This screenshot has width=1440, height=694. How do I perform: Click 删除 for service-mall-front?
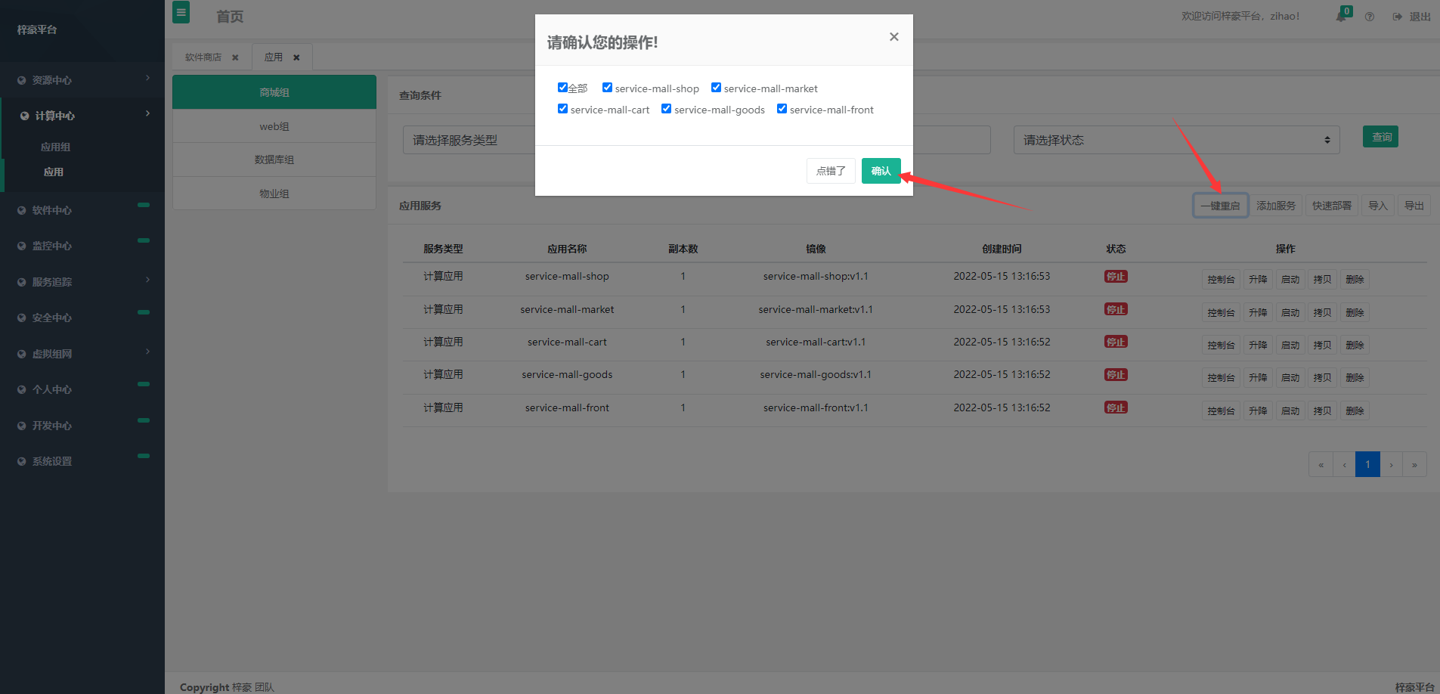tap(1355, 411)
